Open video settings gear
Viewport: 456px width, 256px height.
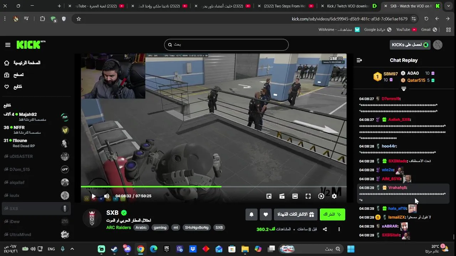334,196
